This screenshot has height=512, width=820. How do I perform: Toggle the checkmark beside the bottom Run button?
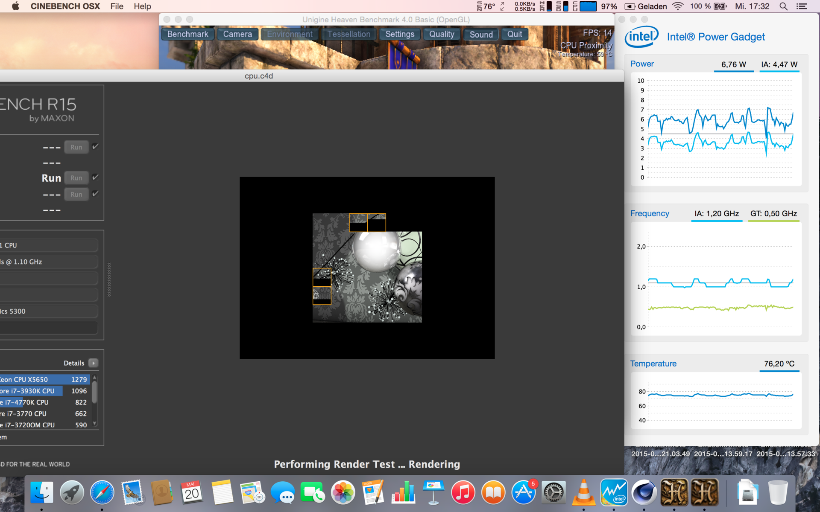point(95,194)
